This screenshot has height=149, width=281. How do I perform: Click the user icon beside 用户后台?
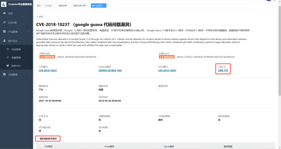[x=4, y=41]
